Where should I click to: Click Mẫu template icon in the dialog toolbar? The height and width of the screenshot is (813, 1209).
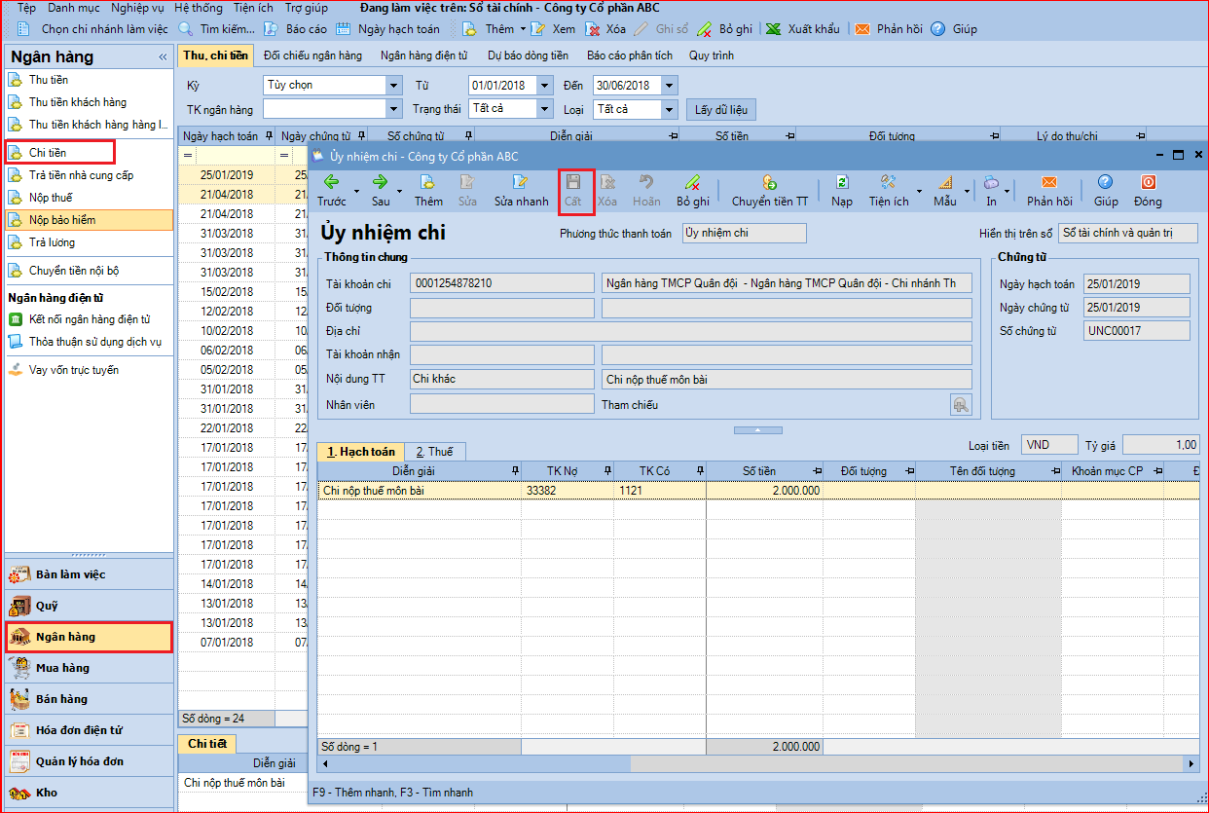click(x=944, y=182)
